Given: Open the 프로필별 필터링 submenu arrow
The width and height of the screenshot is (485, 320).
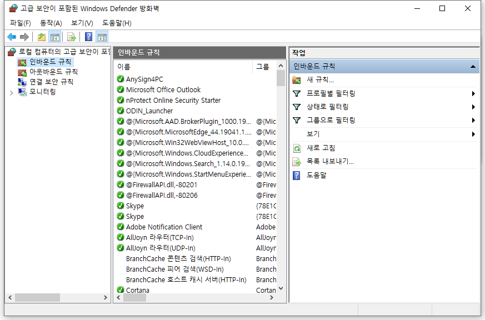Looking at the screenshot, I should (x=473, y=93).
